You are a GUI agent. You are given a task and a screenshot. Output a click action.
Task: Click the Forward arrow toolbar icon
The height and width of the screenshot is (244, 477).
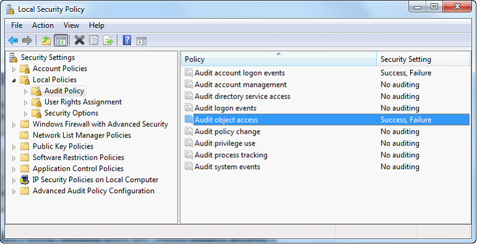click(x=27, y=40)
